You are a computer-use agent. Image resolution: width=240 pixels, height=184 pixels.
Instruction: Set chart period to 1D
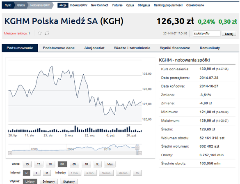[27, 164]
